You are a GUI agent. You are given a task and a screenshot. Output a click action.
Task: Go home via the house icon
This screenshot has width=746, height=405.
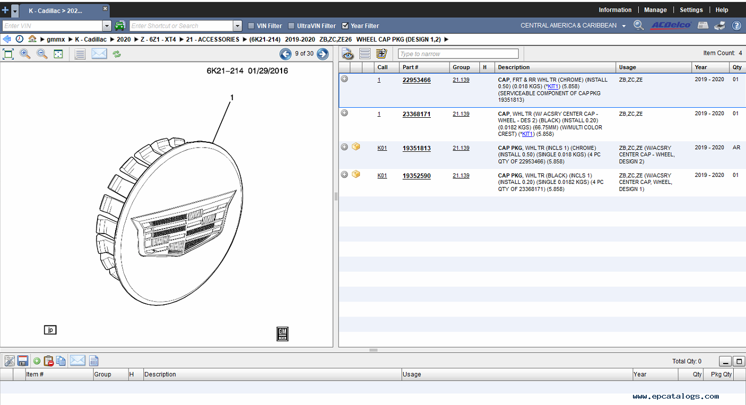[x=33, y=39]
